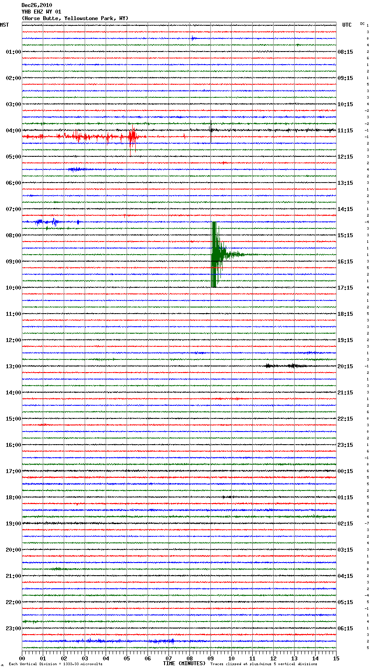Select the 05:00 MST time label
The height and width of the screenshot is (670, 371).
click(14, 157)
